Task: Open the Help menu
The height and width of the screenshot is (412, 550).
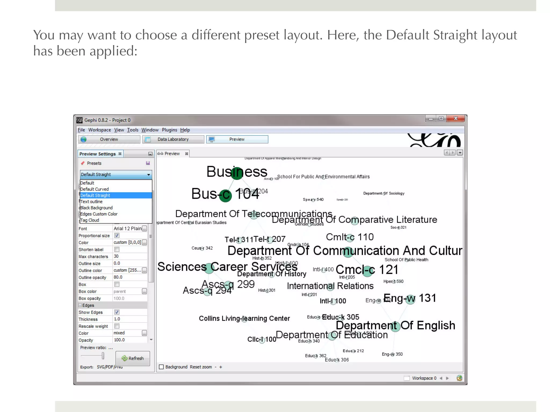Action: click(185, 130)
